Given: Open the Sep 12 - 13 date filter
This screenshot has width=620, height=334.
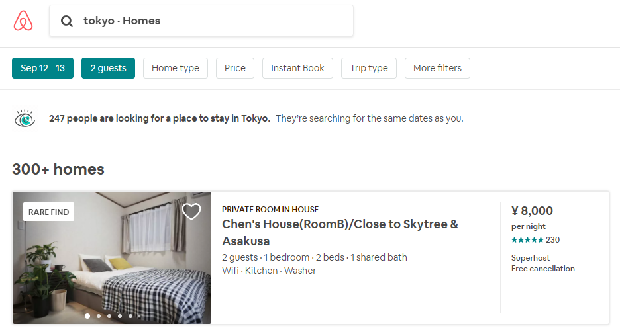Looking at the screenshot, I should pyautogui.click(x=42, y=68).
